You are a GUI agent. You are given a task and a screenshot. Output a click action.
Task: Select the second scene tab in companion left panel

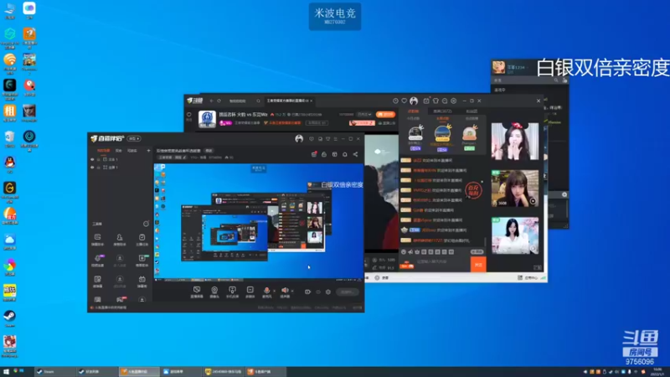tap(118, 151)
